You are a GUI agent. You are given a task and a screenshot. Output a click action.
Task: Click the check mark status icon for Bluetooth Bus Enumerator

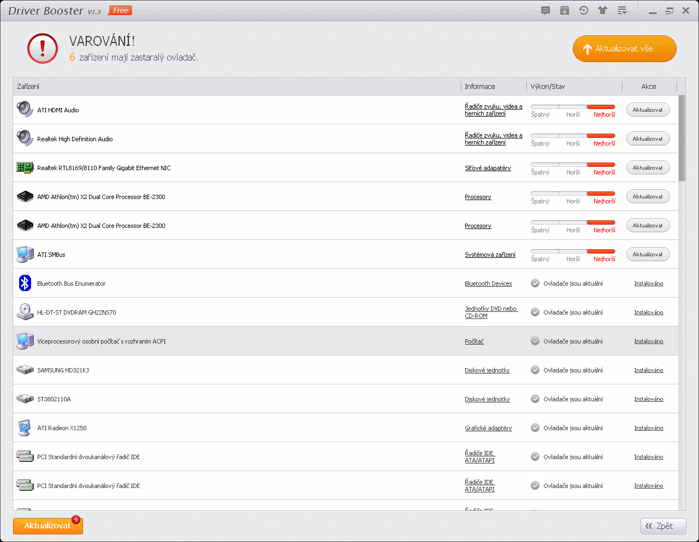[x=535, y=283]
